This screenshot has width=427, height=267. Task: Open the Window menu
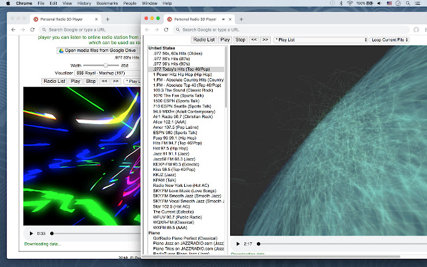pyautogui.click(x=149, y=3)
